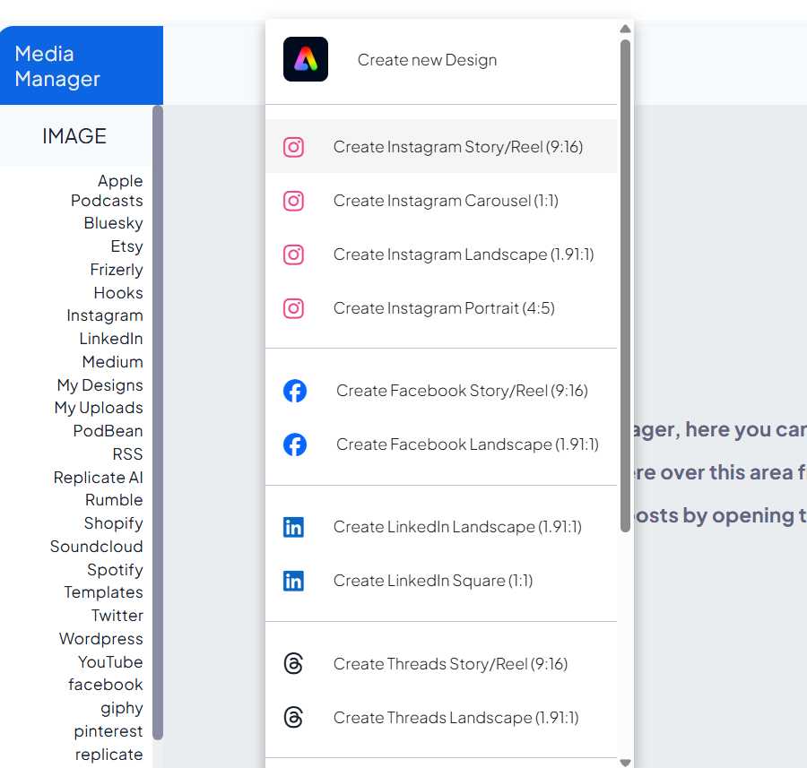
Task: Click Instagram icon beside Portrait option
Action: [293, 308]
